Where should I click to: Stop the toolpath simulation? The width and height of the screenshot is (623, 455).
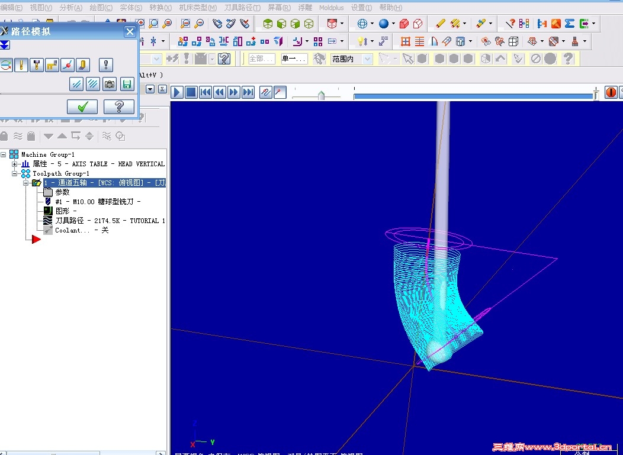point(191,92)
